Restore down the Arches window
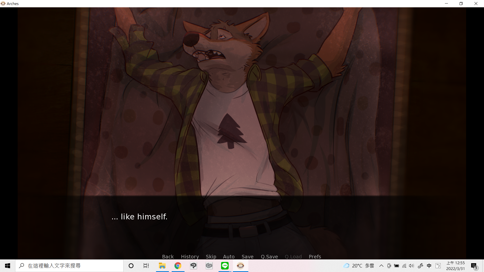Viewport: 484px width, 272px height. 461,4
